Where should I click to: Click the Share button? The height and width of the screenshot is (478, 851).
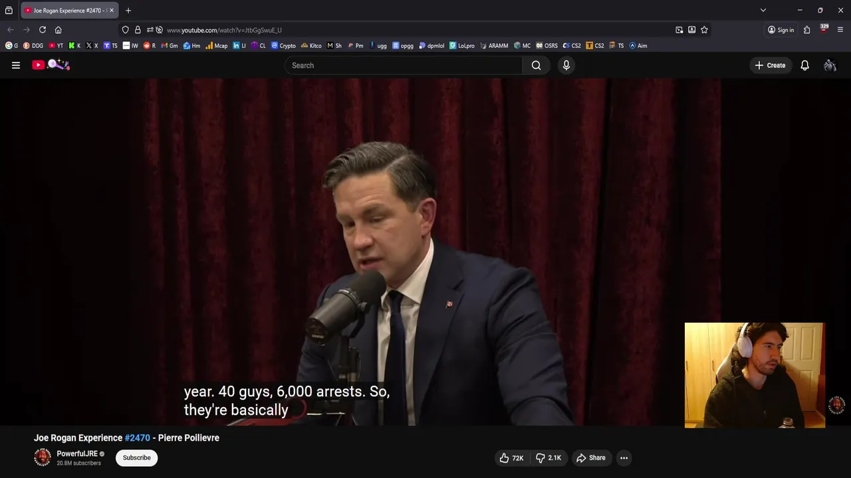(590, 458)
